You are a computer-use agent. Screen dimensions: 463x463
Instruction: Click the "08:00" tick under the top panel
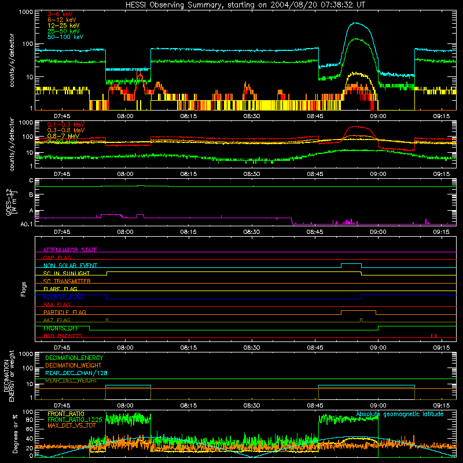(125, 116)
